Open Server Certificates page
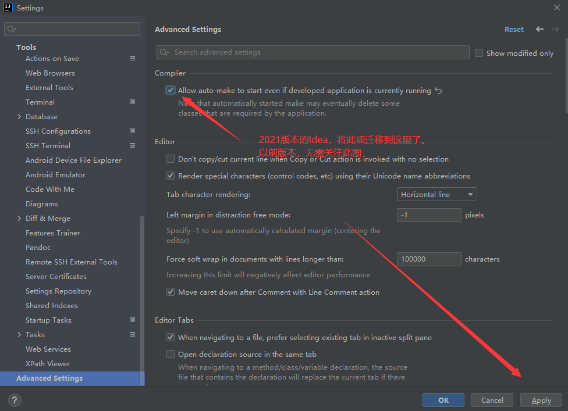Image resolution: width=568 pixels, height=411 pixels. (x=56, y=276)
